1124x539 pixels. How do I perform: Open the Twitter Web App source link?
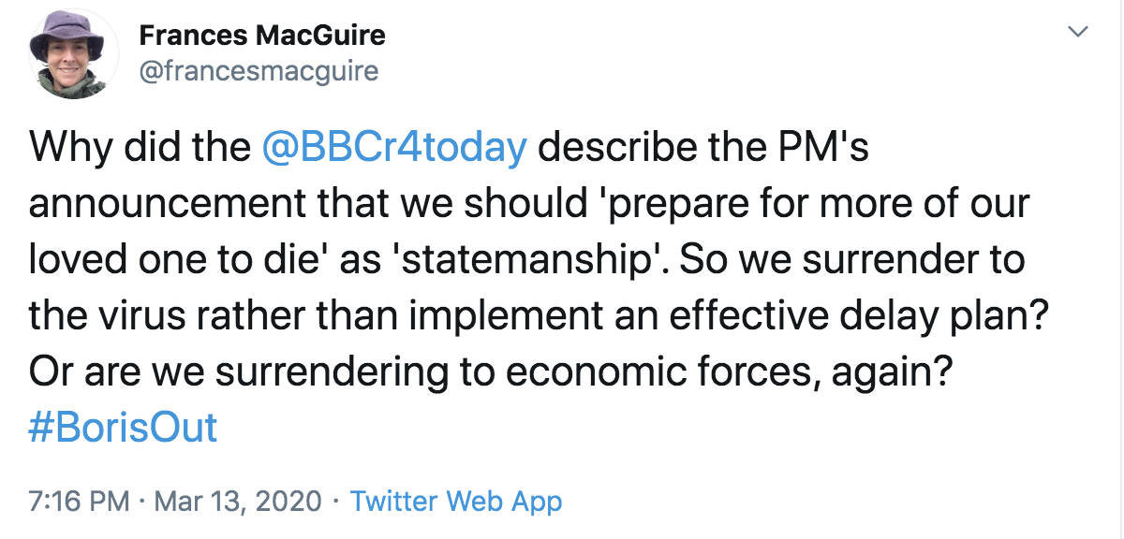455,502
